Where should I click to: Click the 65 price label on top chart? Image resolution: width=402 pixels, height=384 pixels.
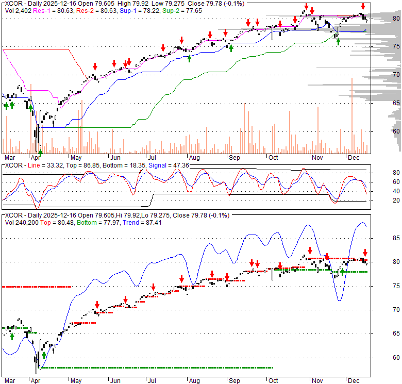396,103
